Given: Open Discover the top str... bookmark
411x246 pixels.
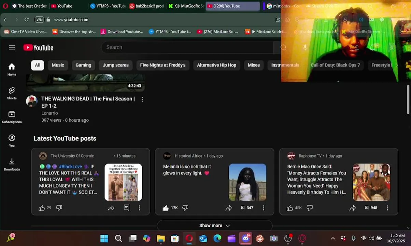Looking at the screenshot, I should coord(74,32).
